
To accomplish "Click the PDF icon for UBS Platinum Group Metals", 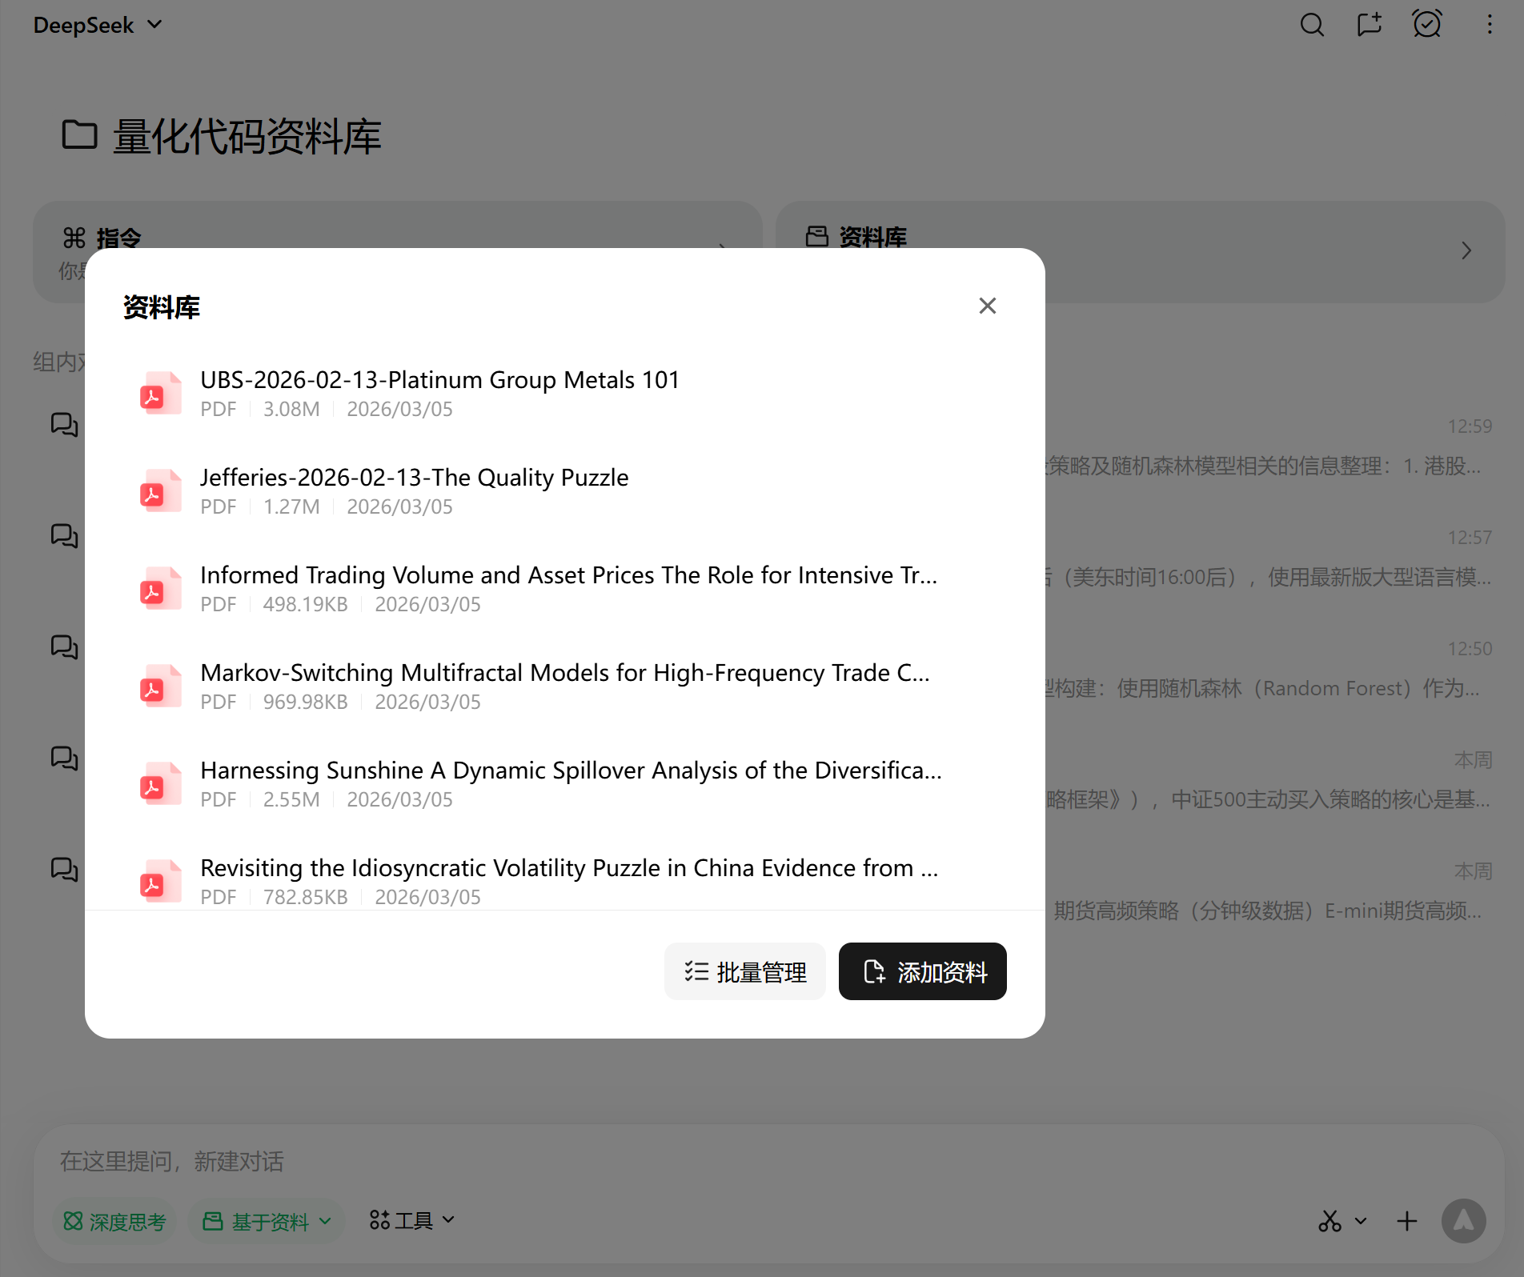I will tap(161, 393).
